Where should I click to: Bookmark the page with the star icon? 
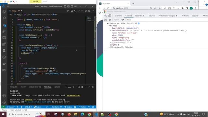coord(160,8)
